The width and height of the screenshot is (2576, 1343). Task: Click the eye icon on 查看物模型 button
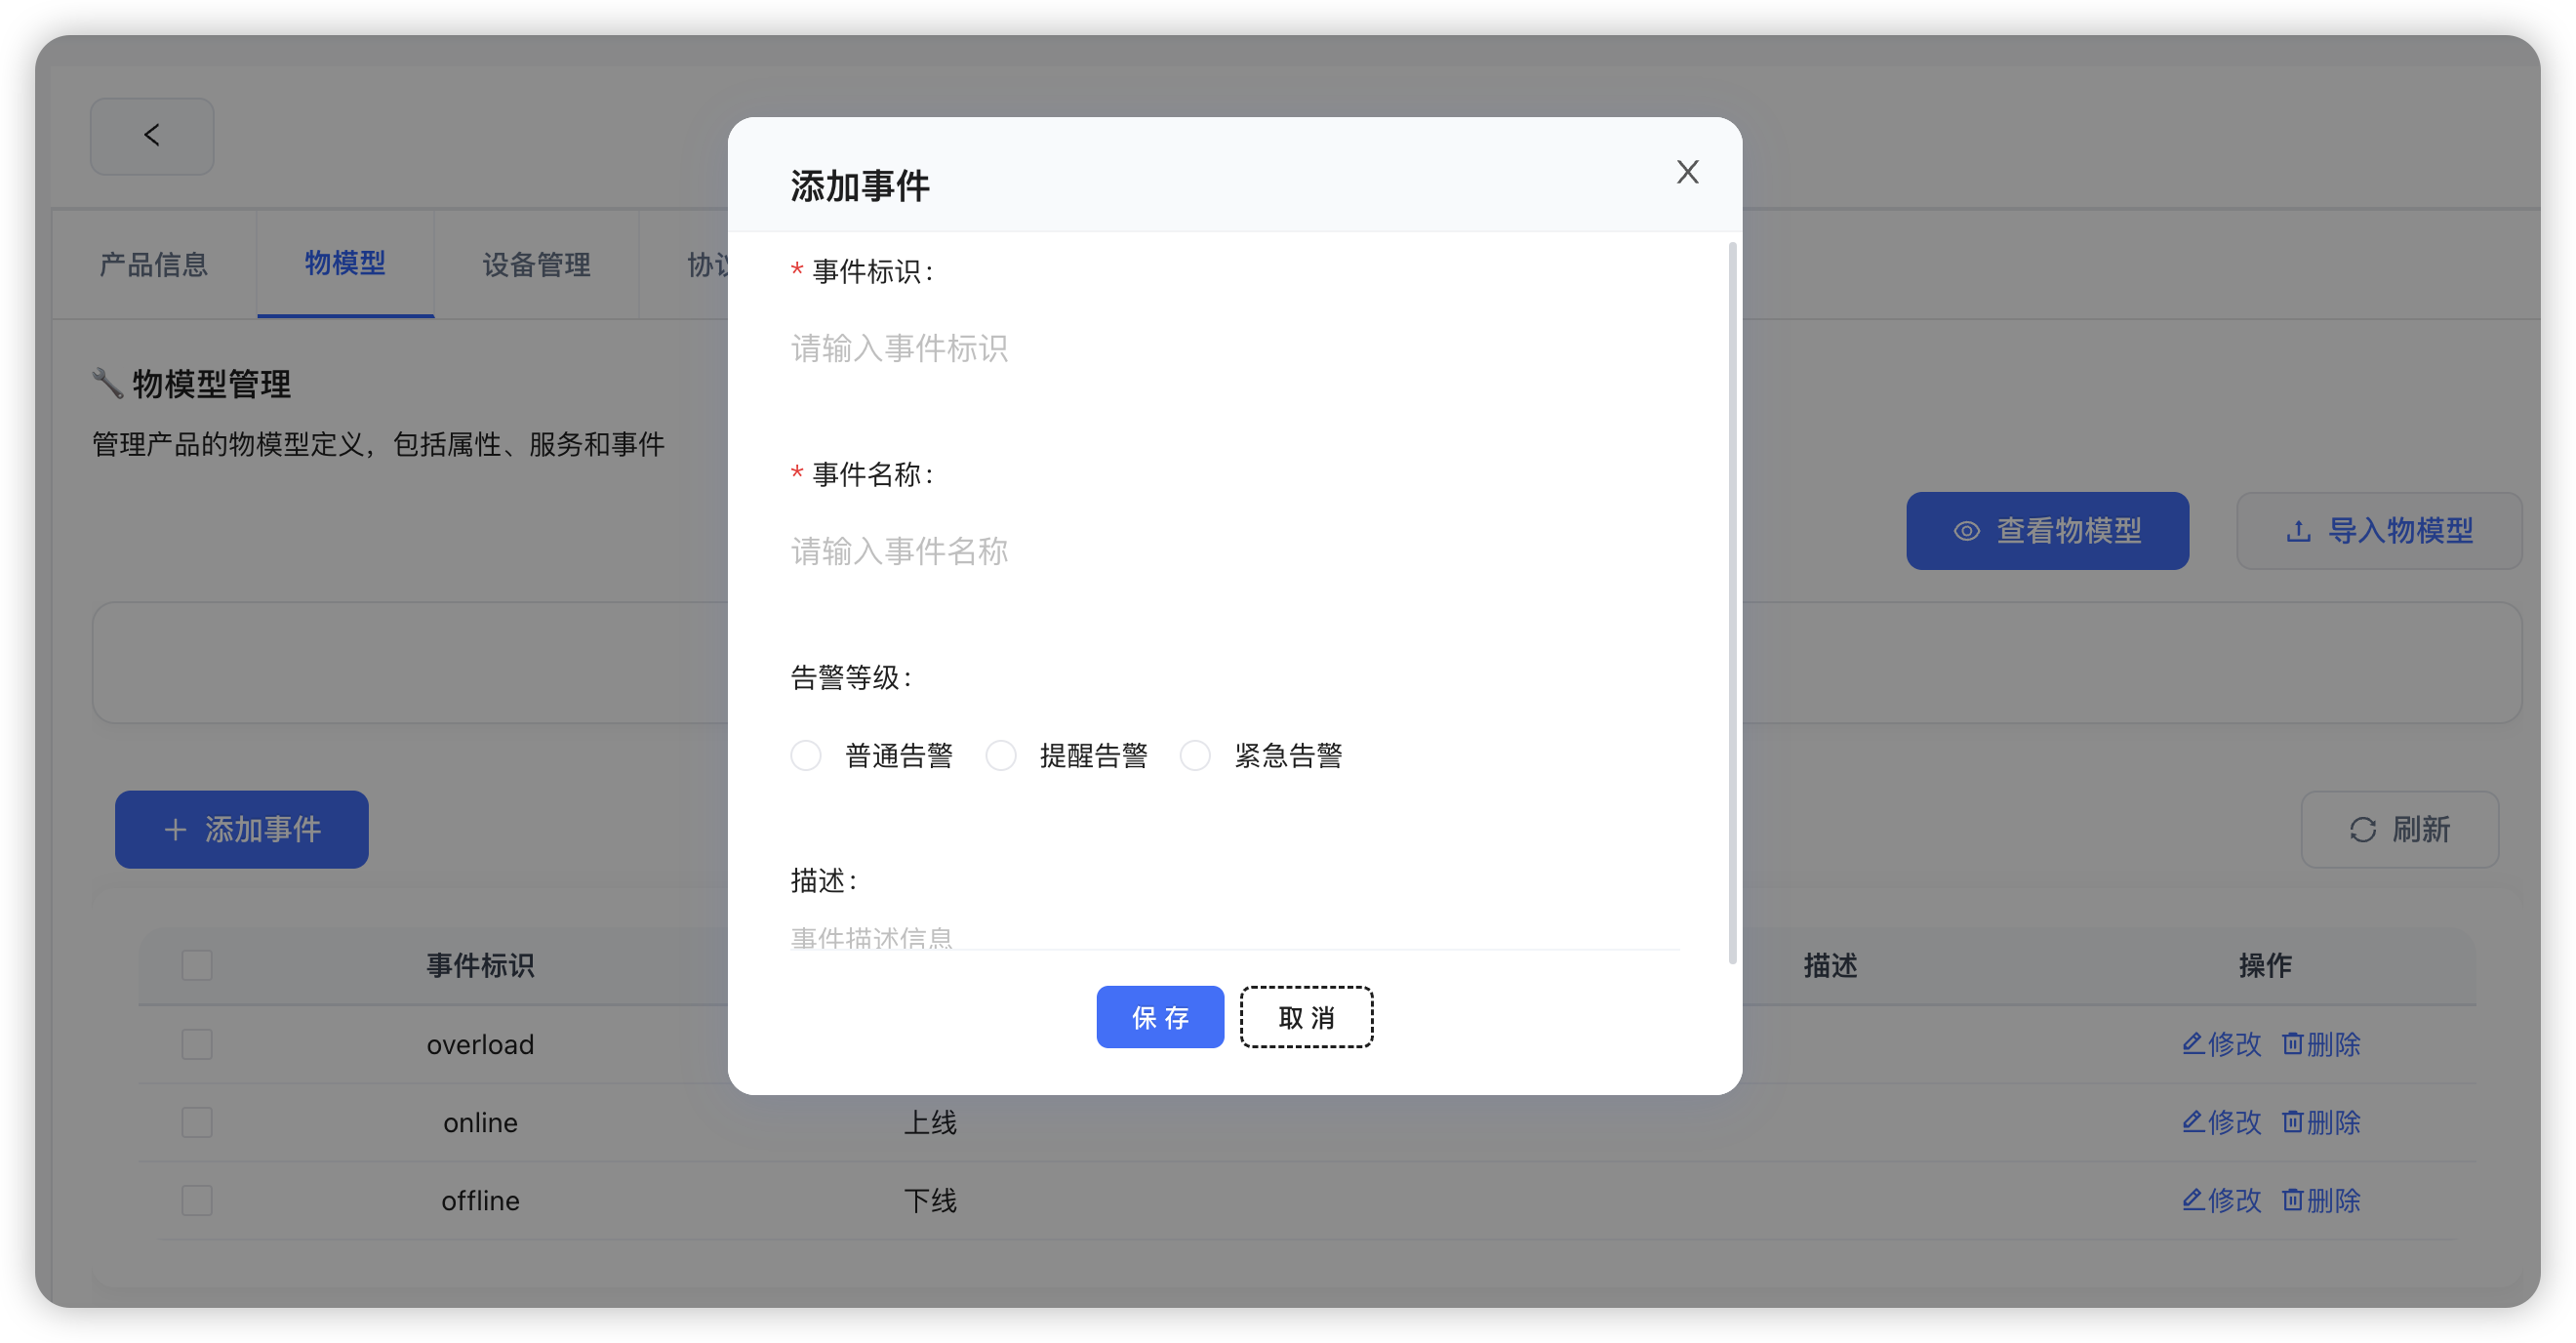click(1966, 531)
